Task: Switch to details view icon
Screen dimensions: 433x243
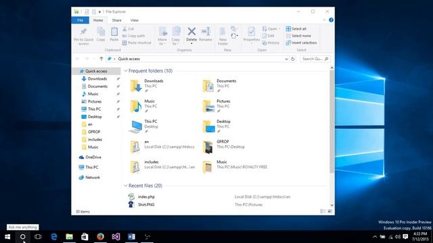Action: tap(323, 211)
